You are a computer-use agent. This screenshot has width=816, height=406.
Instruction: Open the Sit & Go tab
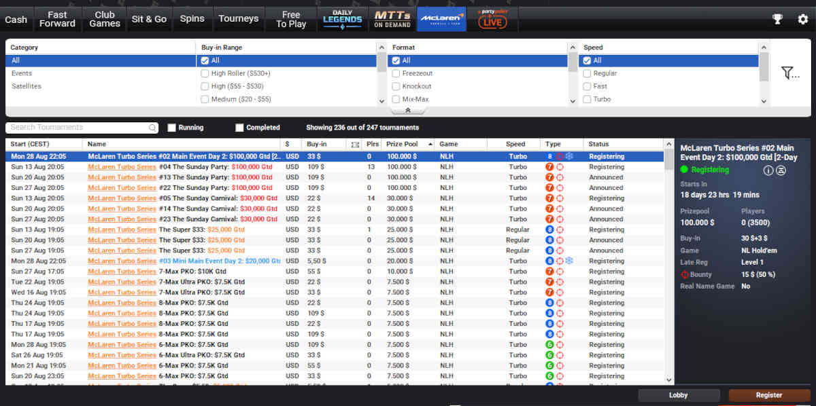149,19
